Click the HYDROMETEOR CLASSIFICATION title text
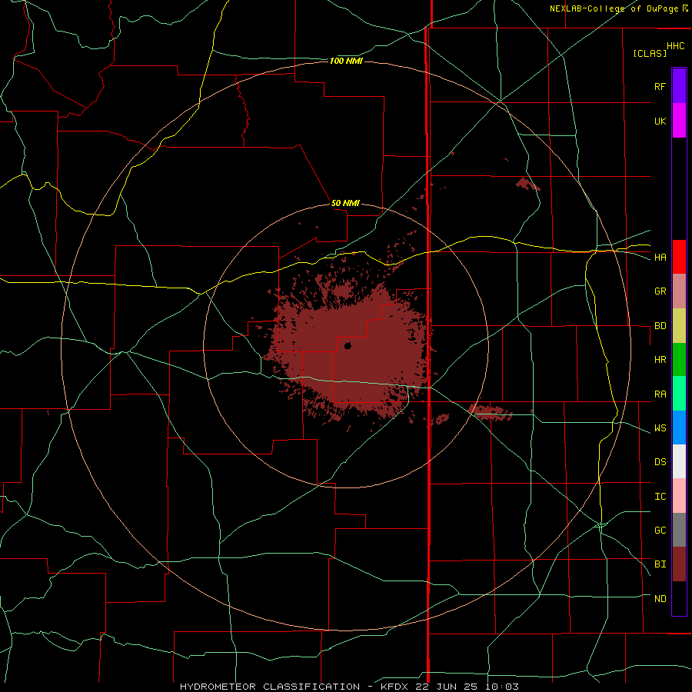The height and width of the screenshot is (692, 692). (270, 687)
